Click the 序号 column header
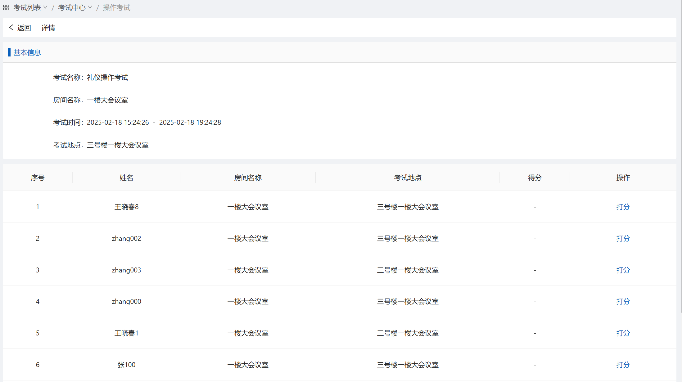 [x=38, y=178]
